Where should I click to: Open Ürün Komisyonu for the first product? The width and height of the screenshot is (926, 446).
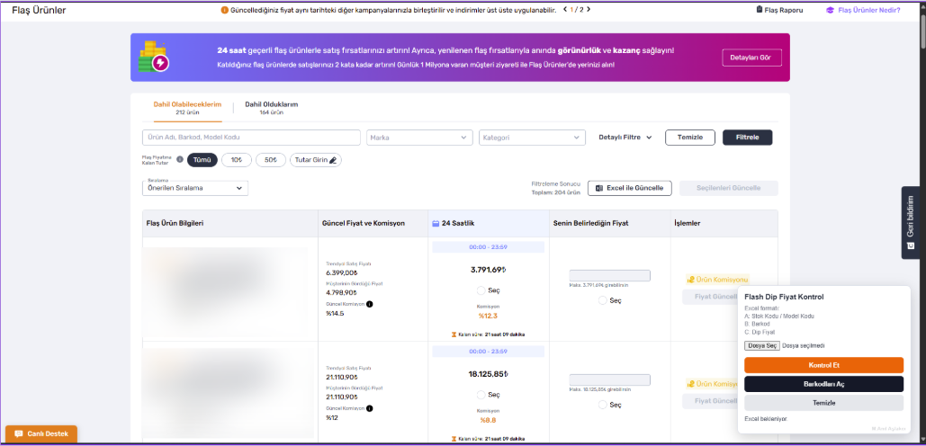pyautogui.click(x=717, y=280)
